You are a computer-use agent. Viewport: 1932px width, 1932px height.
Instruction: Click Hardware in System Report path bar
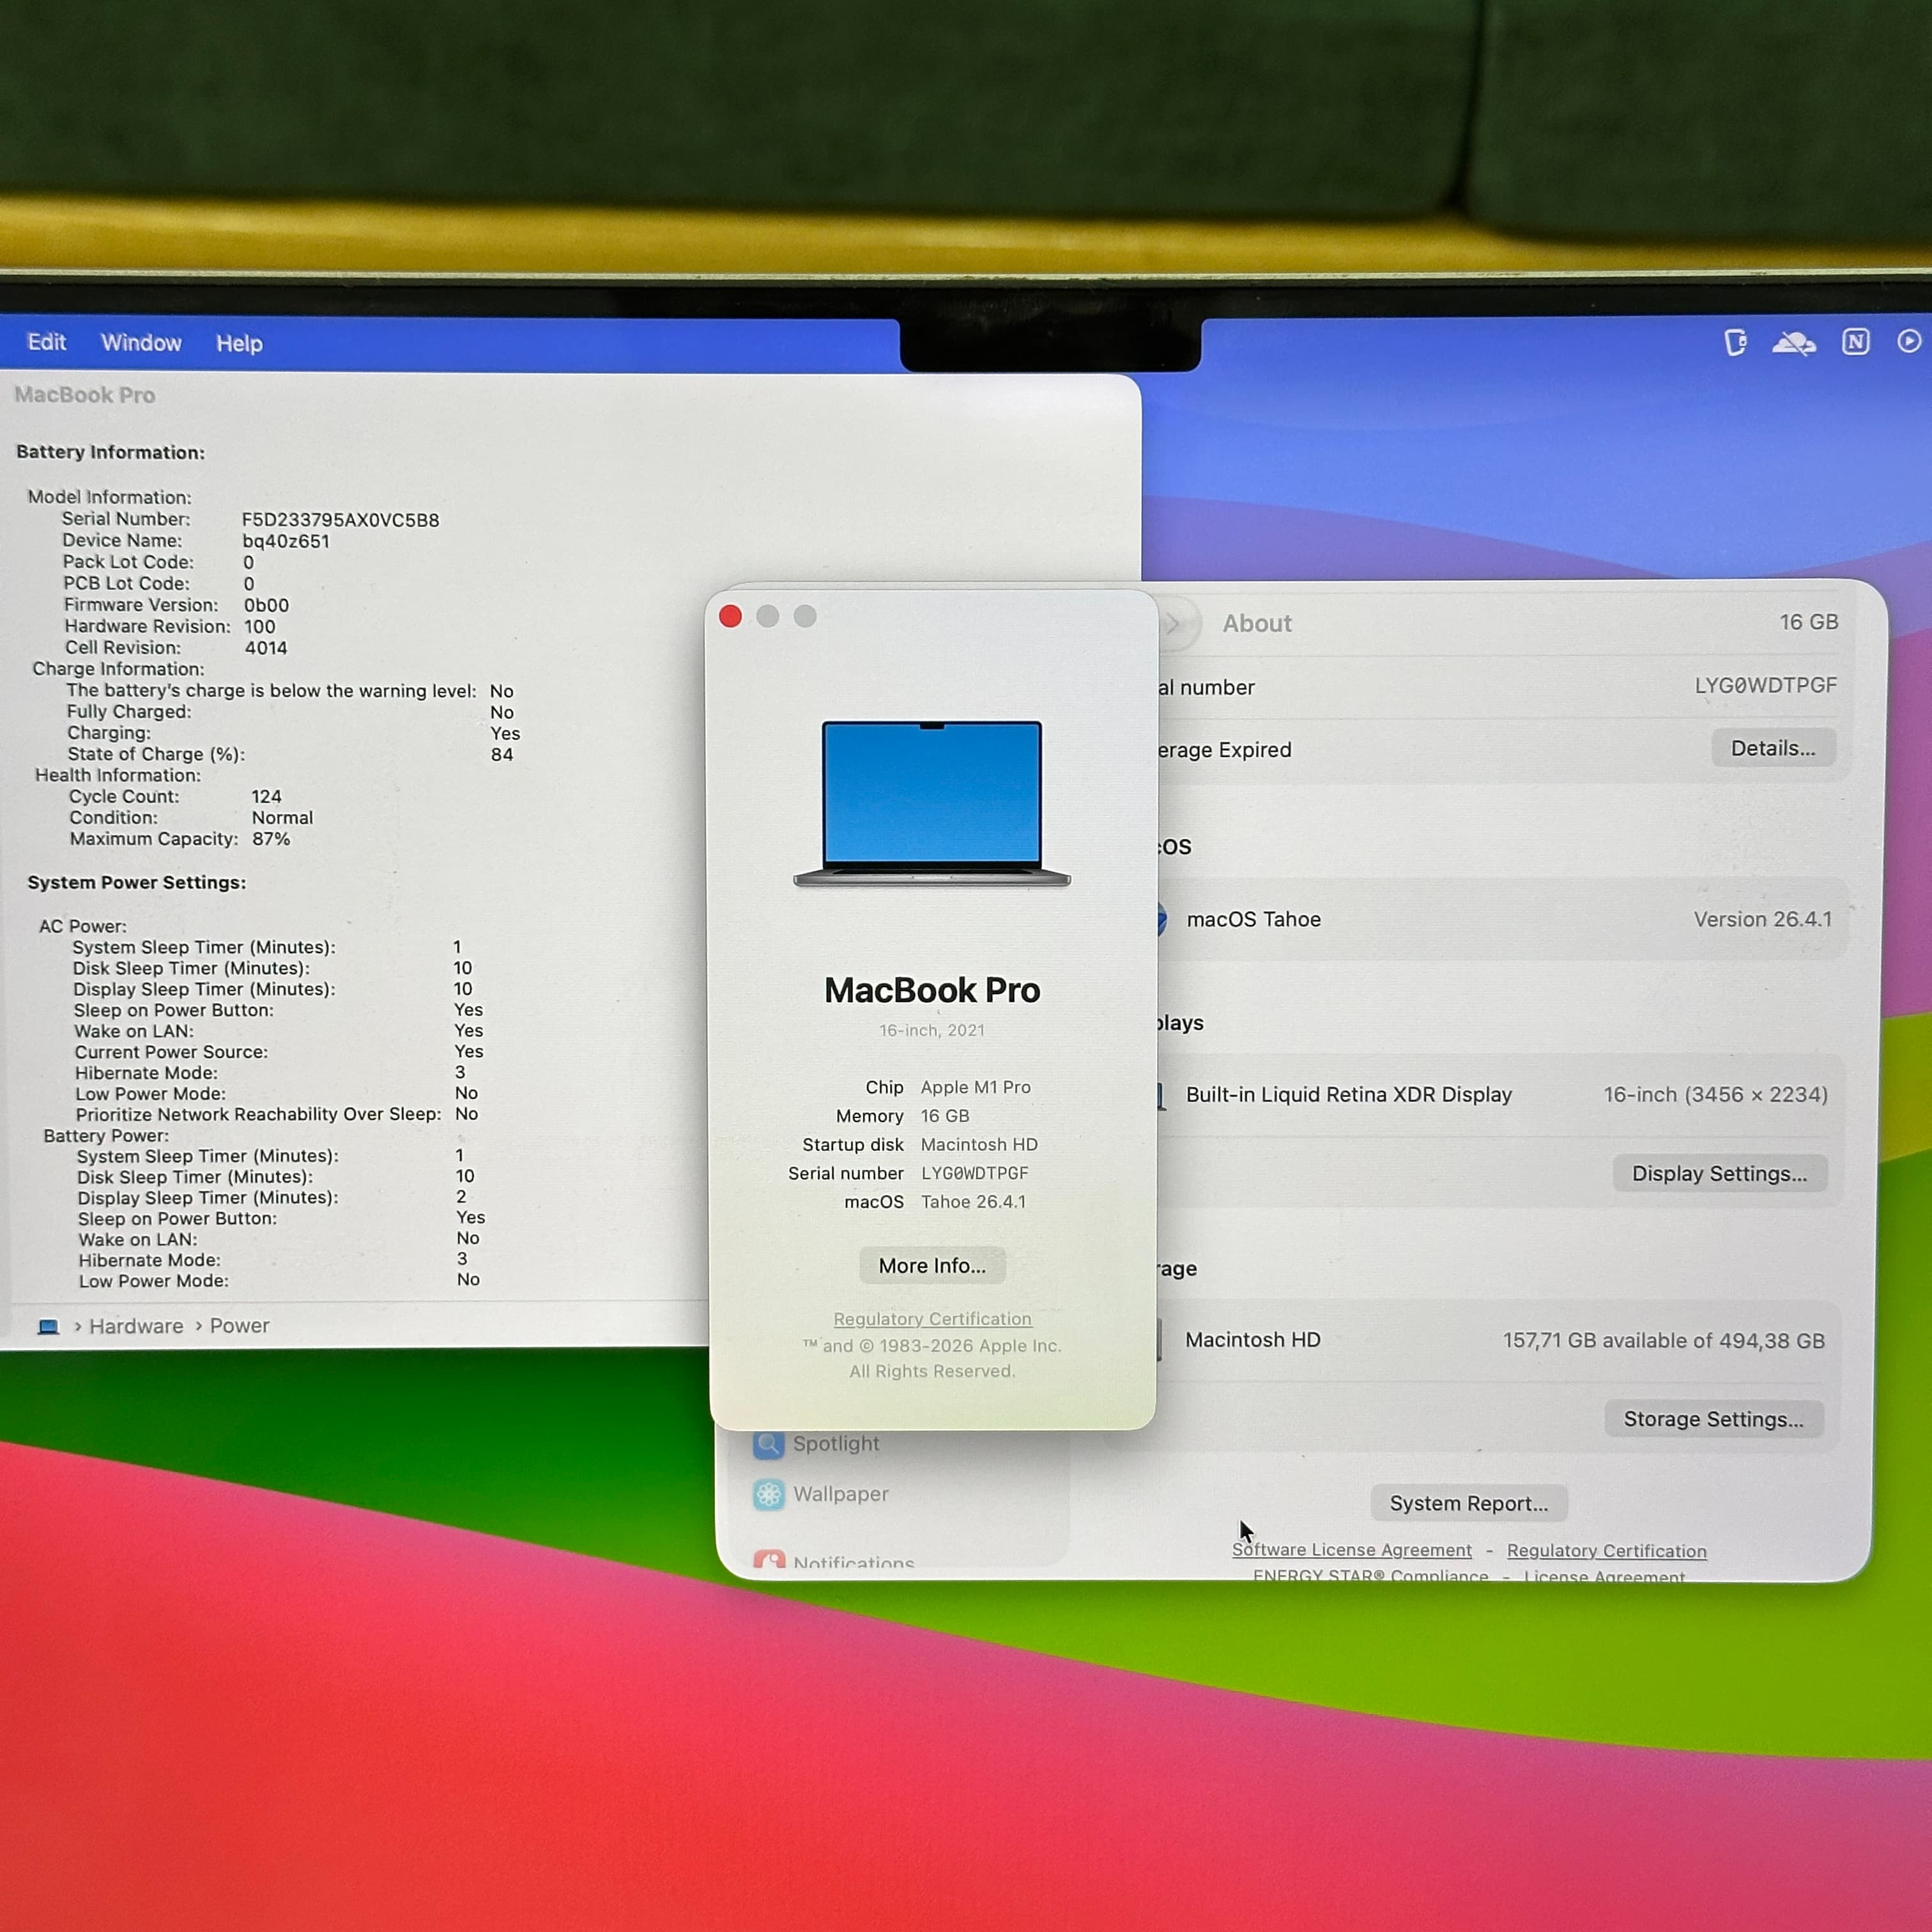(136, 1325)
